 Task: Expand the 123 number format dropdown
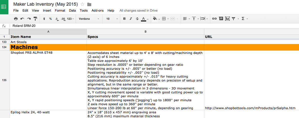[x=70, y=19]
